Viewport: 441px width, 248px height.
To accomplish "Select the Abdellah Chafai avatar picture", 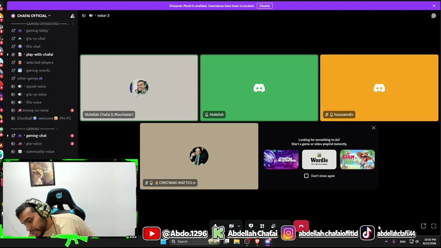I will pyautogui.click(x=139, y=87).
